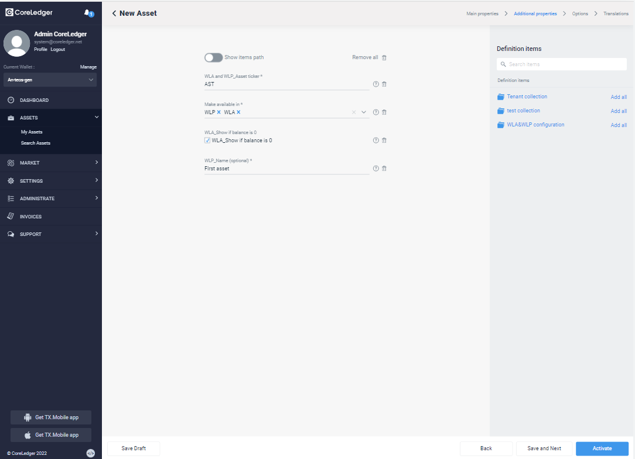635x459 pixels.
Task: Click the Activate button
Action: (x=602, y=448)
